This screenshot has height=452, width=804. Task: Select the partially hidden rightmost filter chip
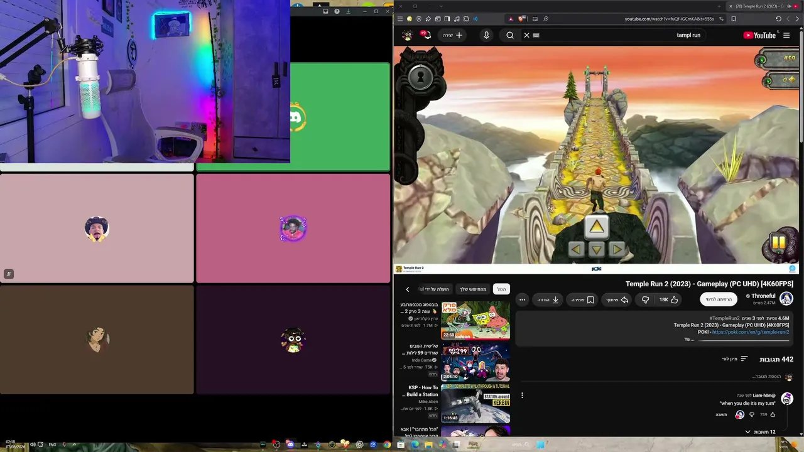coord(434,289)
